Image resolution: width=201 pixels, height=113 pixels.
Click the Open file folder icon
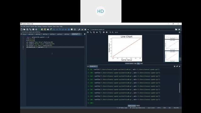coord(24,30)
